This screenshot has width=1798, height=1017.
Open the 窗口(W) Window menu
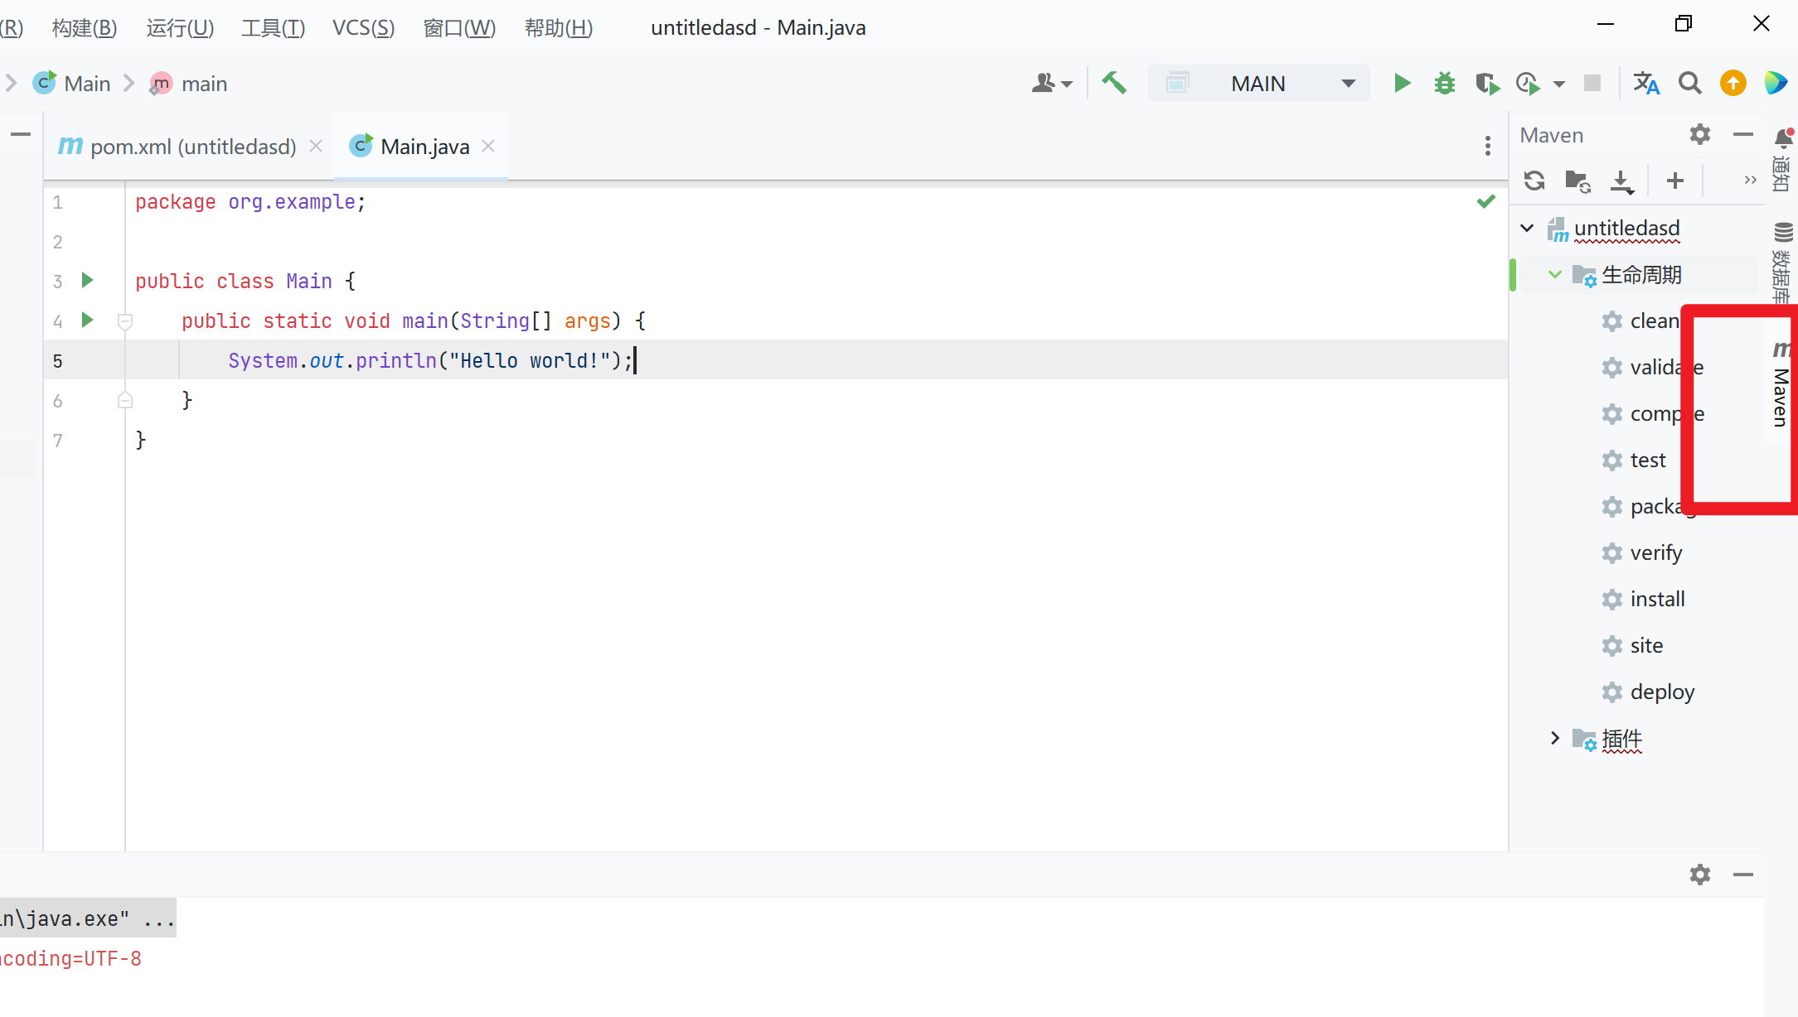tap(460, 28)
